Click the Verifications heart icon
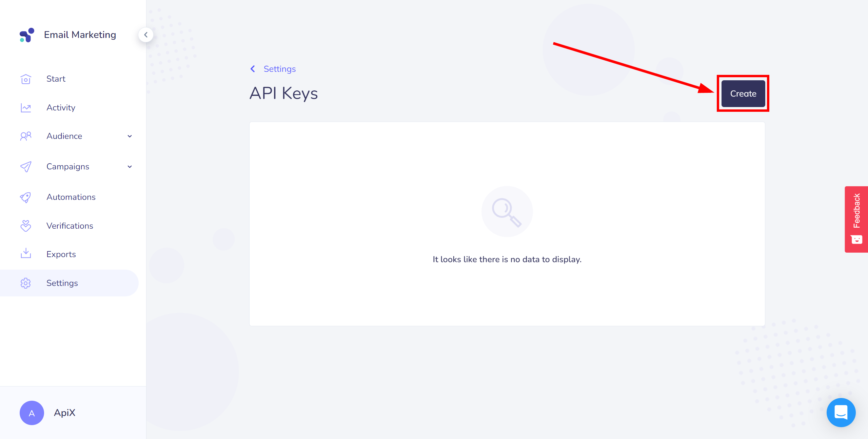The height and width of the screenshot is (439, 868). point(26,226)
